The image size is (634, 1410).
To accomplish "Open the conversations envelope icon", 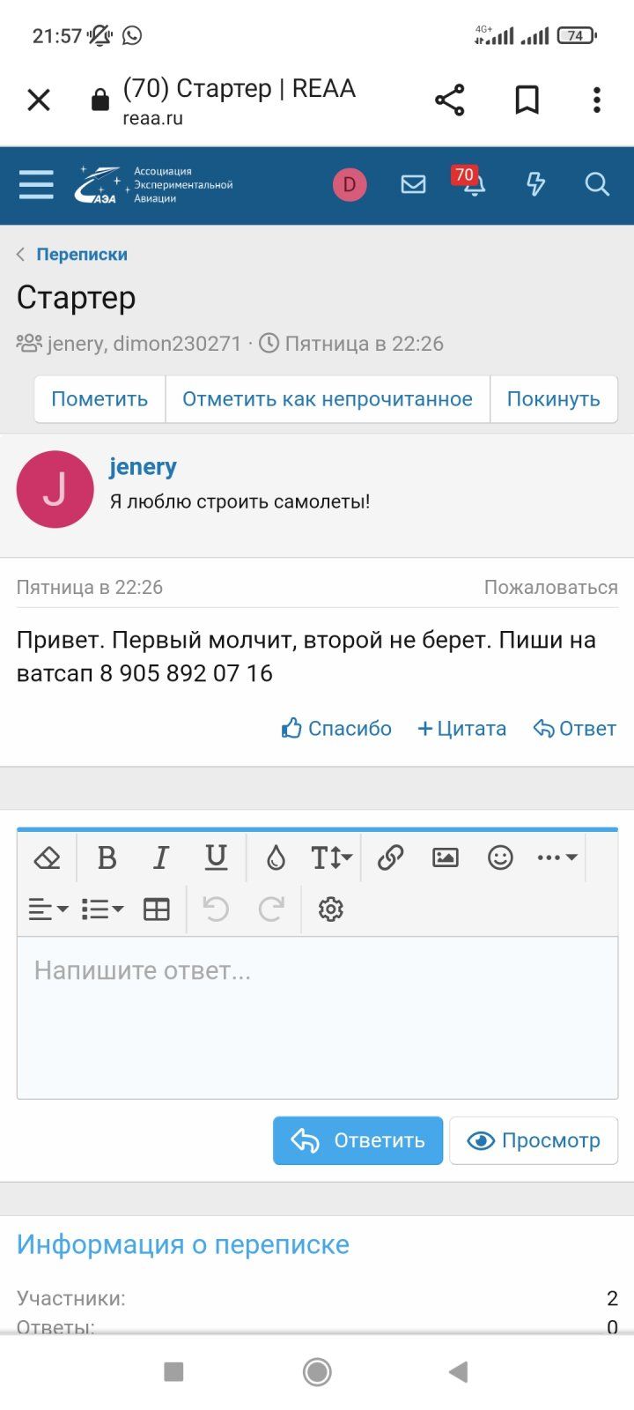I will (413, 184).
